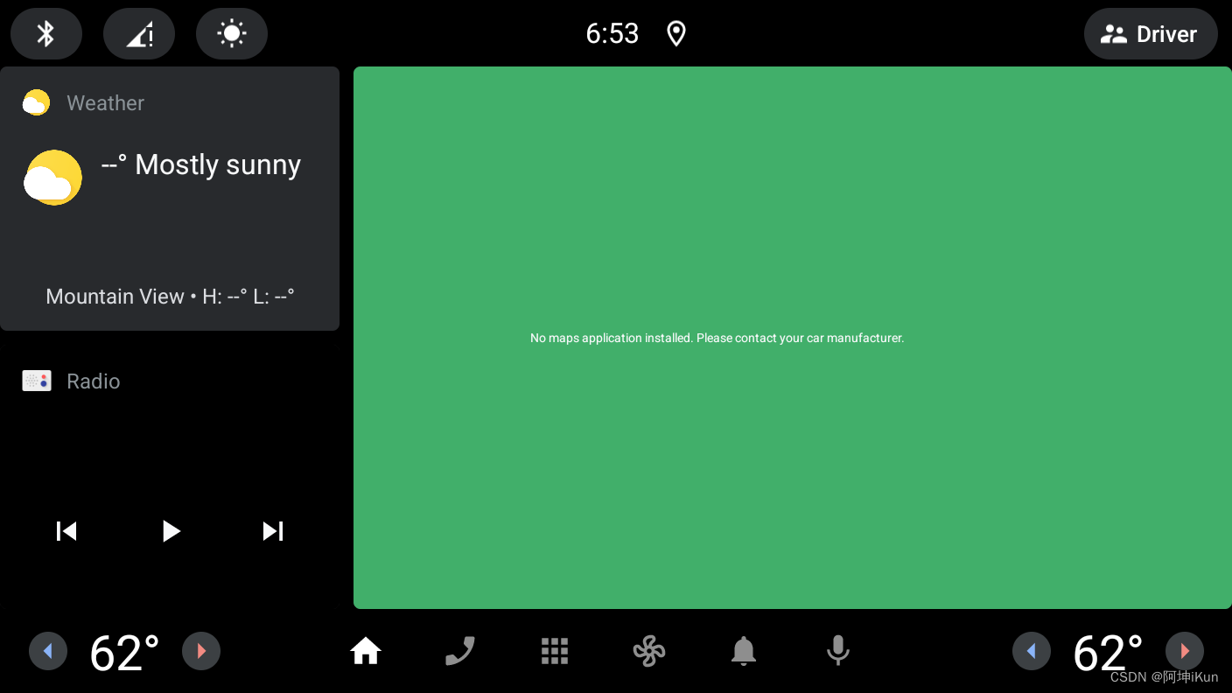Tap the location pin icon
The width and height of the screenshot is (1232, 693).
(675, 34)
